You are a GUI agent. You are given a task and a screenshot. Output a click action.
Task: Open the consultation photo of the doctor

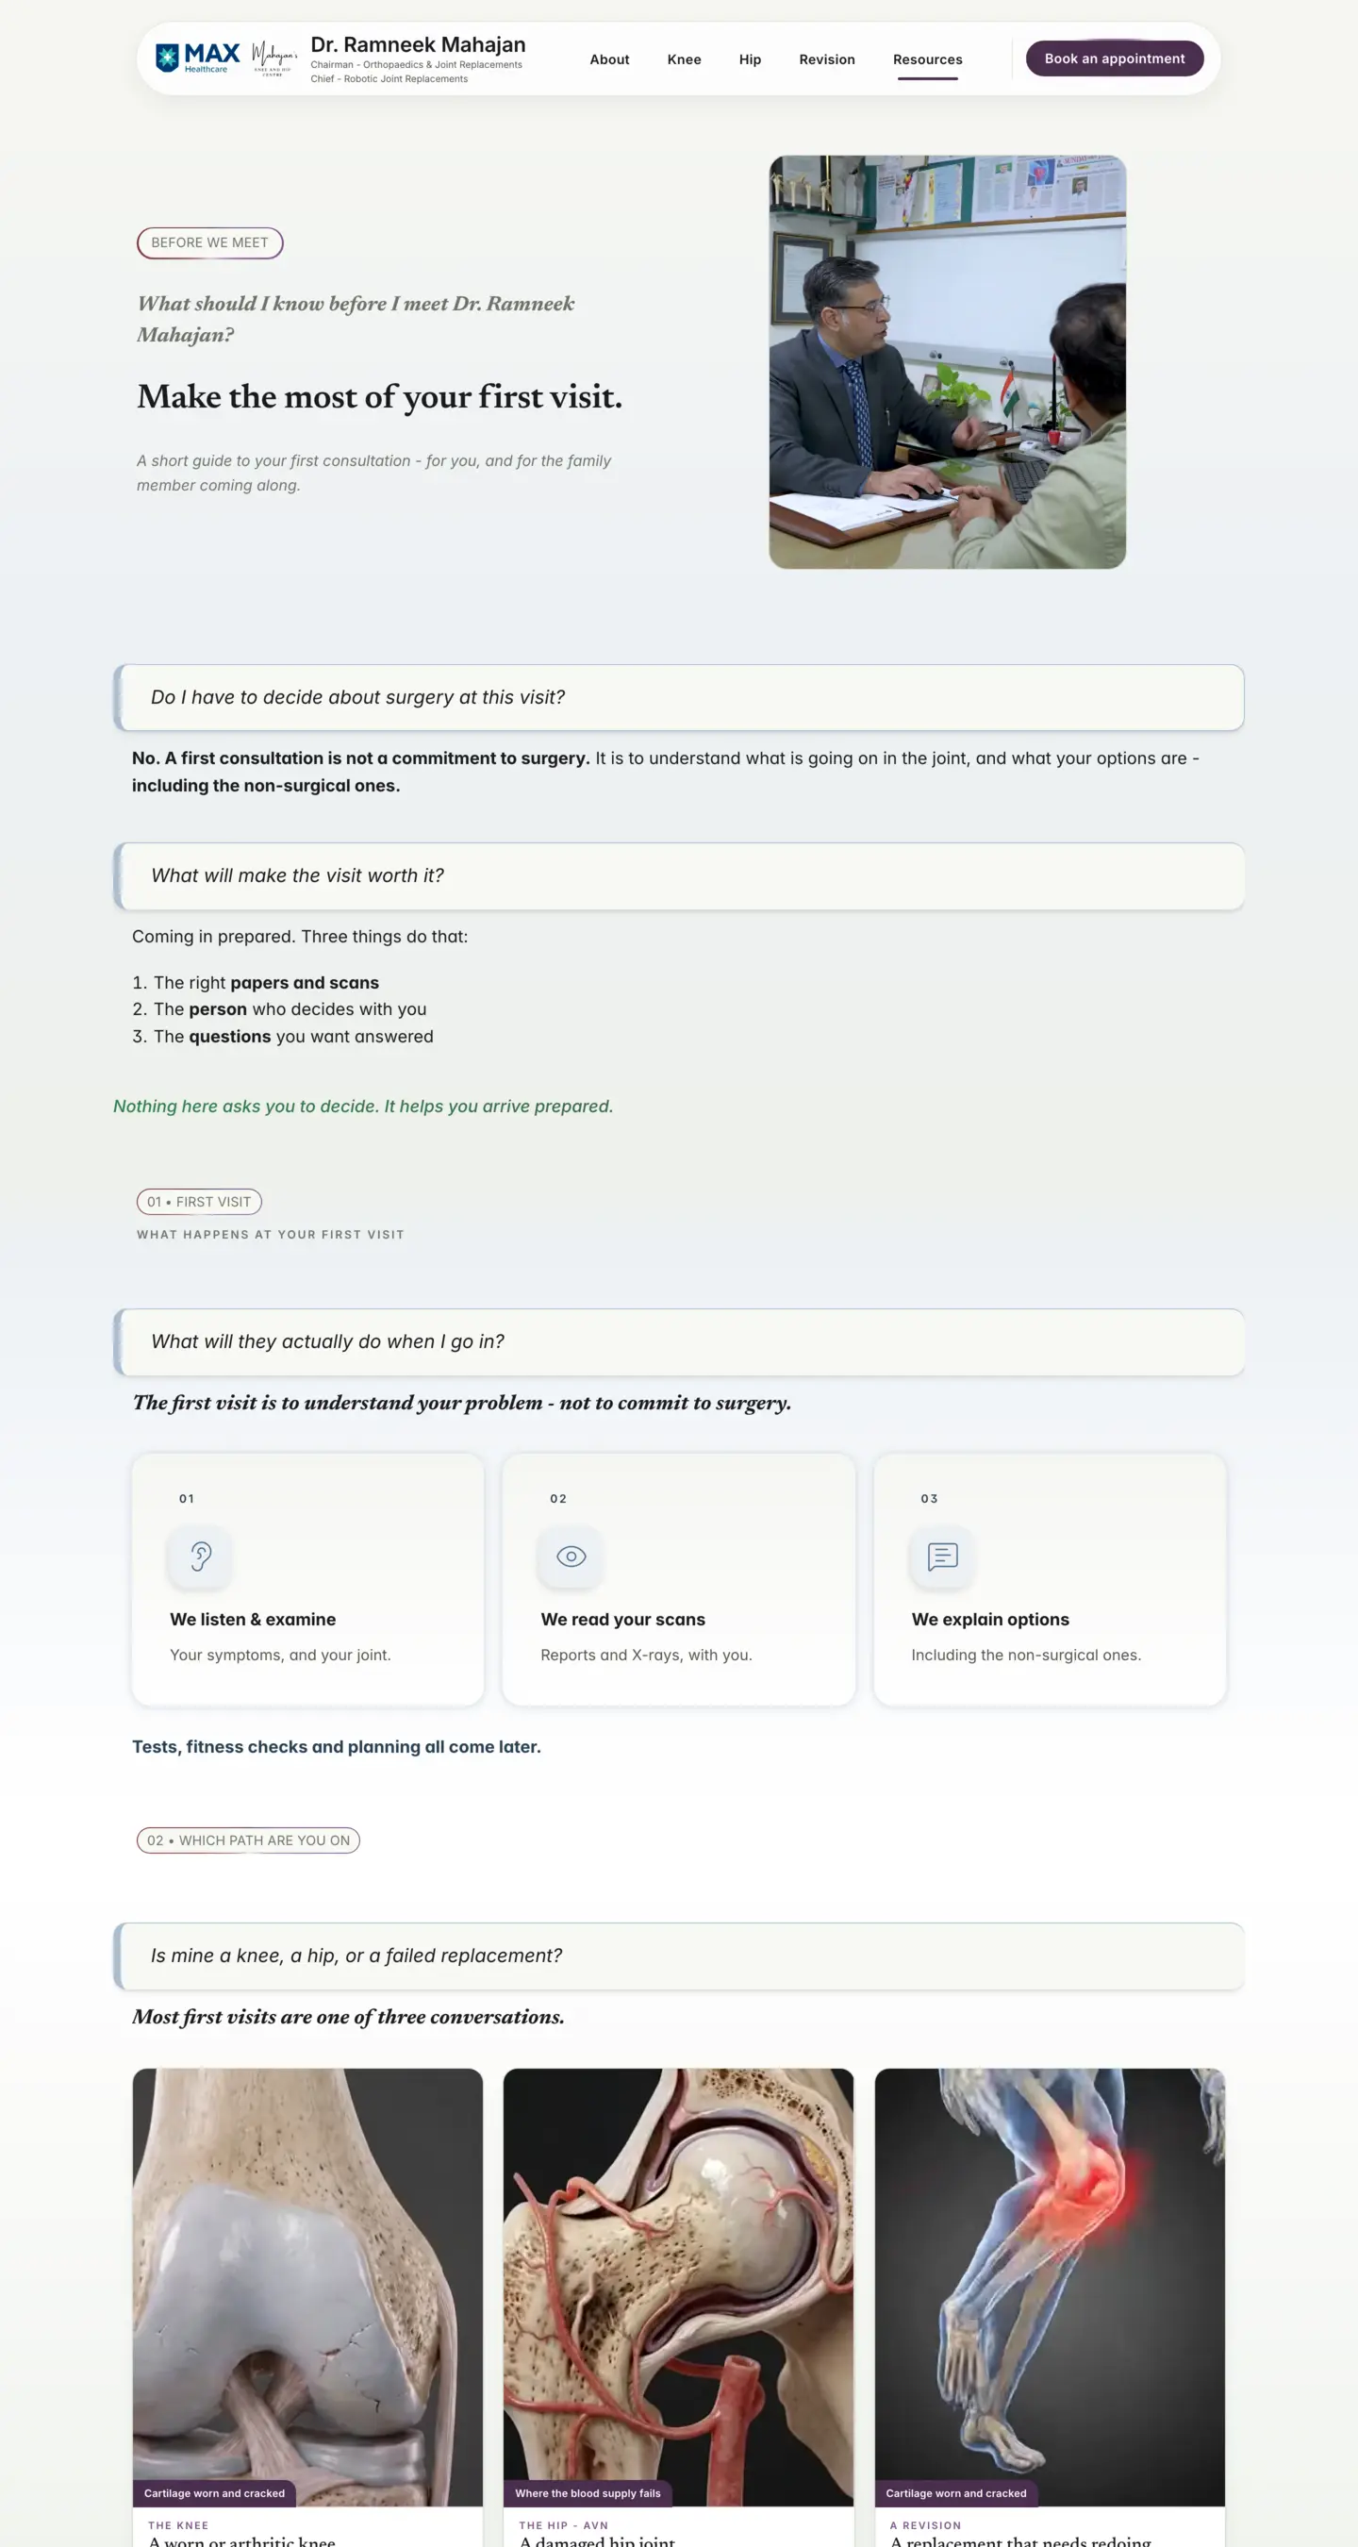(947, 362)
